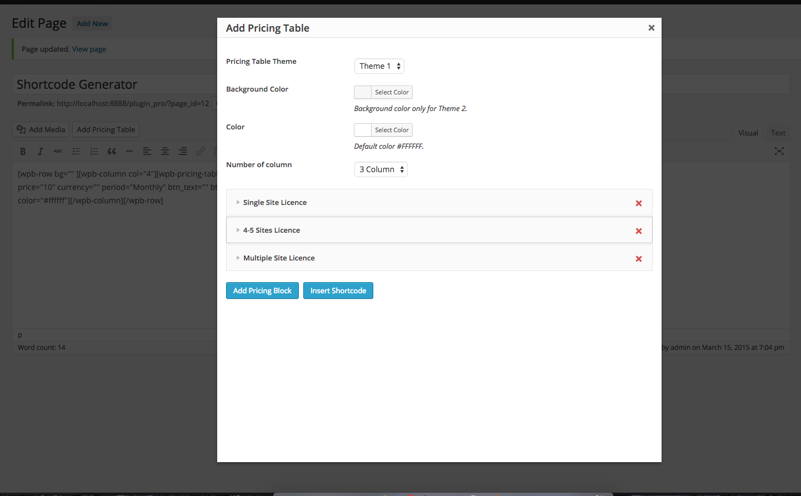Insert a blockquote in the editor
This screenshot has width=801, height=496.
tap(112, 151)
